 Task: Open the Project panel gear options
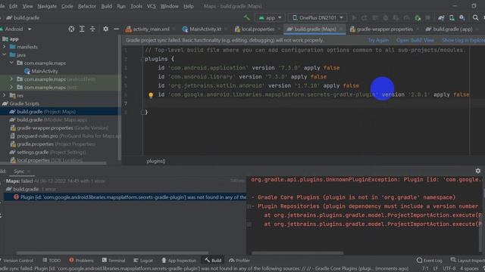tap(106, 29)
